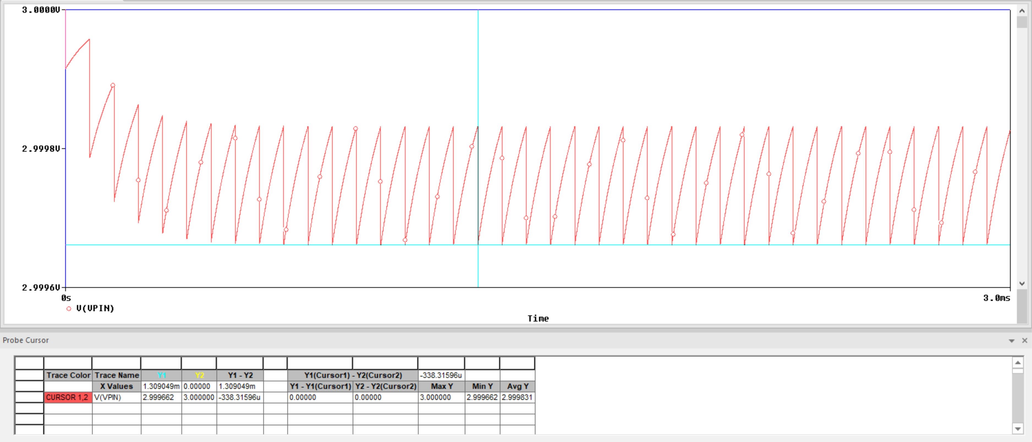
Task: Select the V(VPIN) trace name cell
Action: pyautogui.click(x=117, y=397)
